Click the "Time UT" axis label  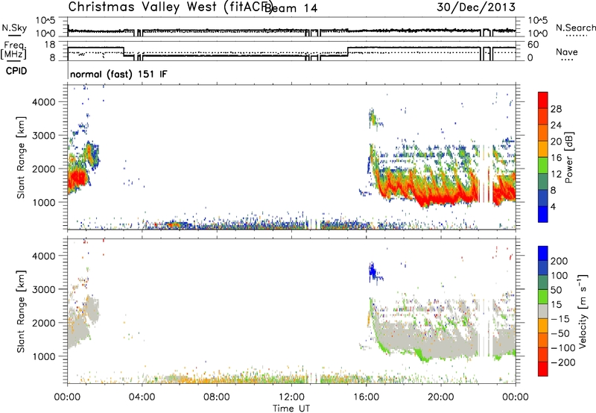pos(291,408)
